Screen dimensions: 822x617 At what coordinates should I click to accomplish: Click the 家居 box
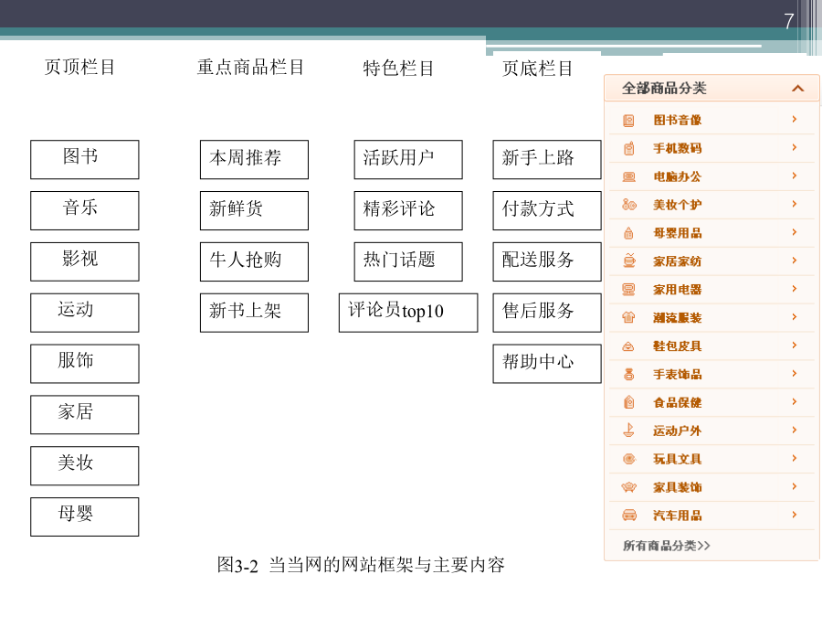[84, 414]
